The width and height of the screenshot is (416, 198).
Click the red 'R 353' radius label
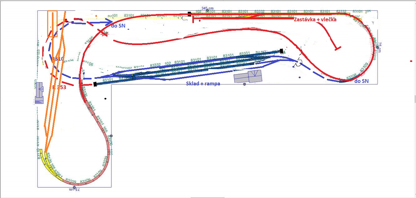click(x=59, y=87)
